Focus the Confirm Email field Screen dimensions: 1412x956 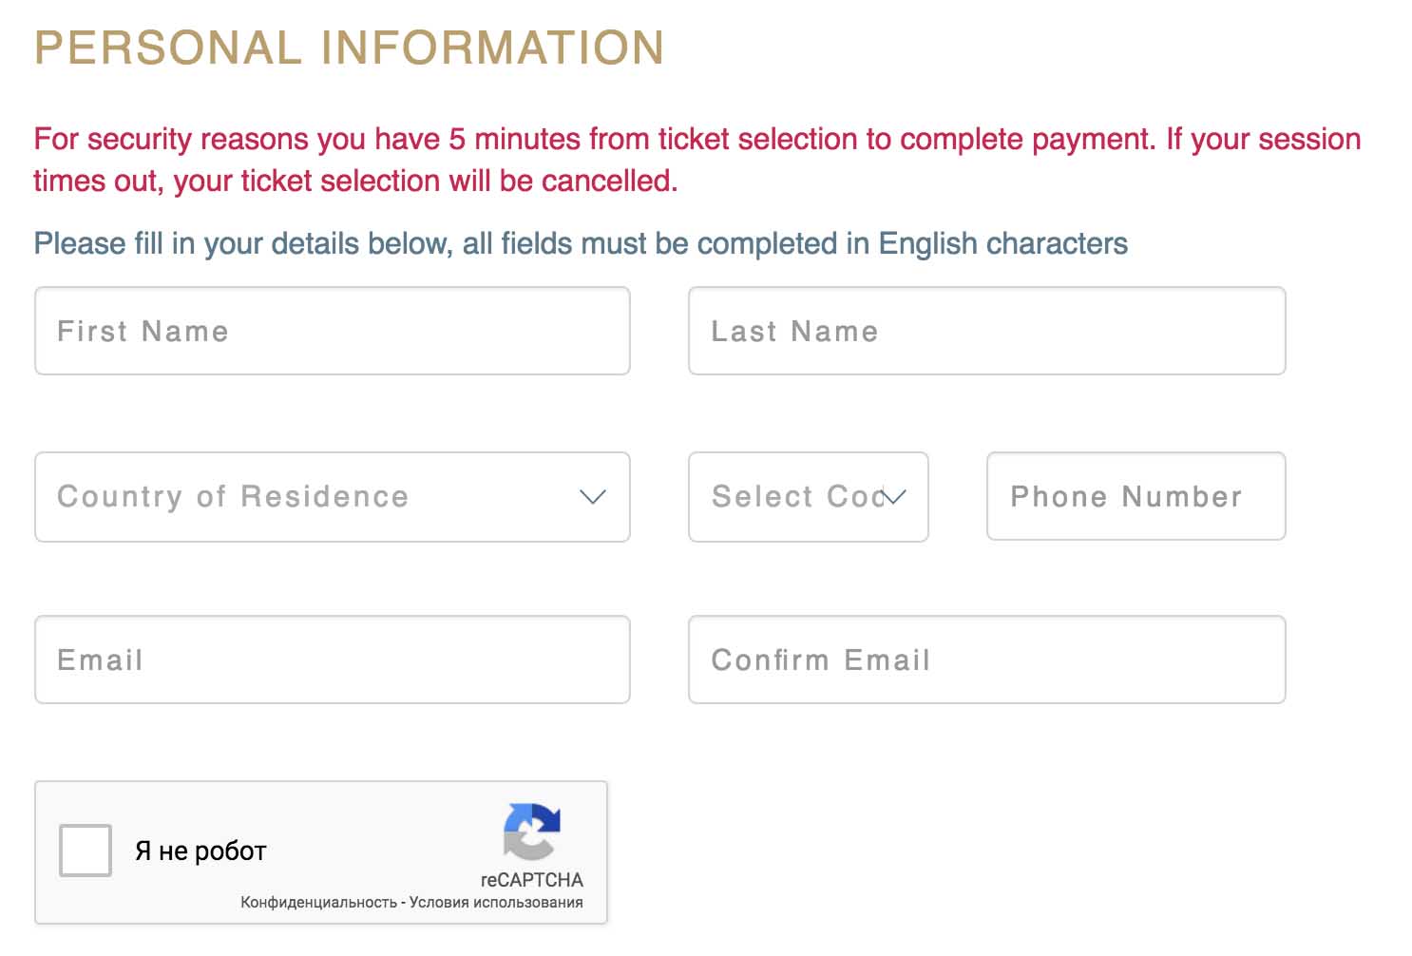coord(986,660)
